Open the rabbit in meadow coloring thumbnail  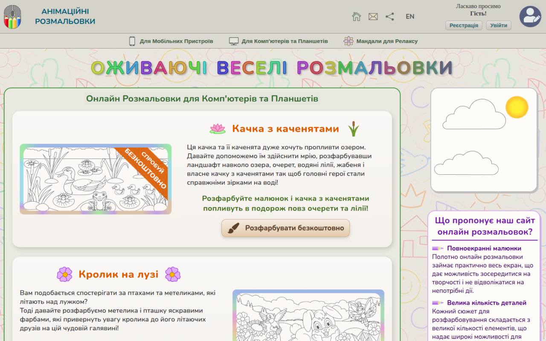tap(308, 315)
